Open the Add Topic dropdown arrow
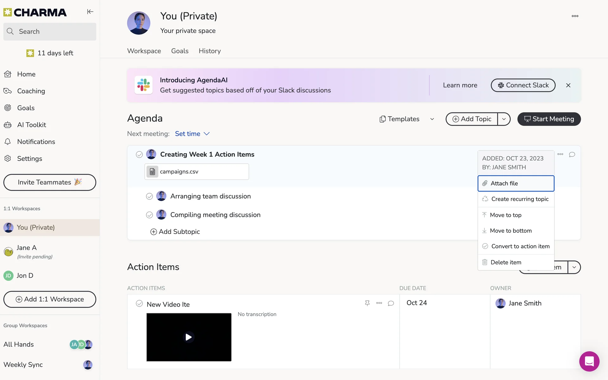The width and height of the screenshot is (608, 380). click(504, 119)
